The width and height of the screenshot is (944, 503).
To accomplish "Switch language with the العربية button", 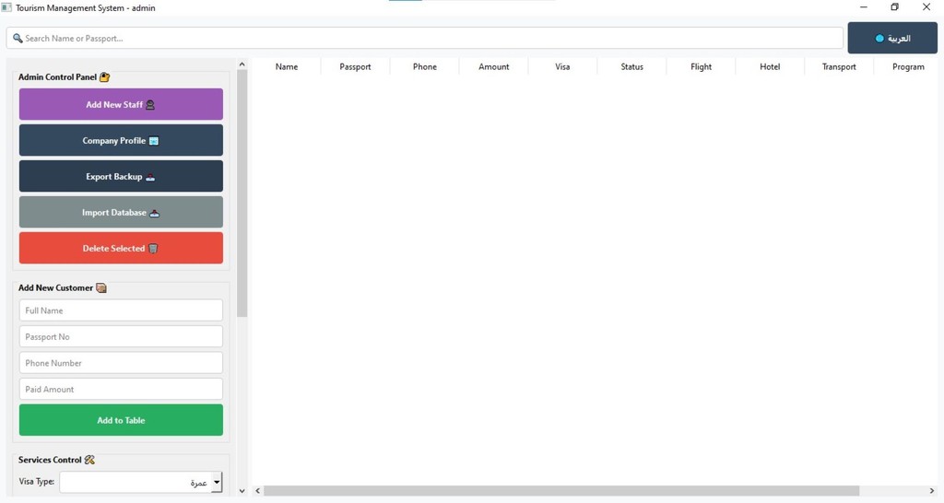I will tap(892, 38).
